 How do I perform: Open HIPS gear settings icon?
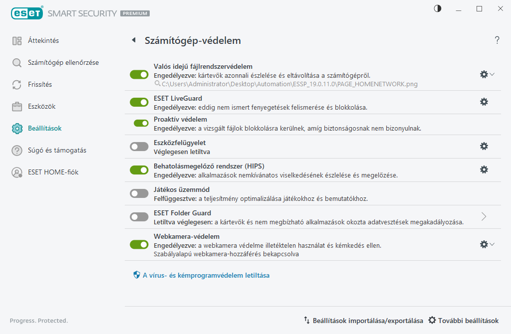point(484,169)
